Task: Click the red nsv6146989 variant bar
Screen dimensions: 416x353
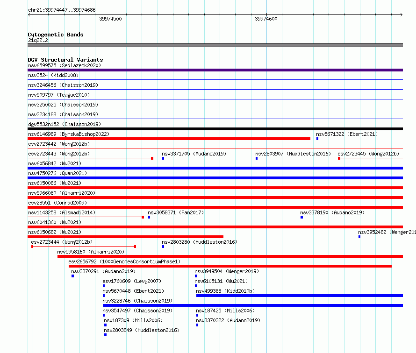Action: [x=169, y=139]
